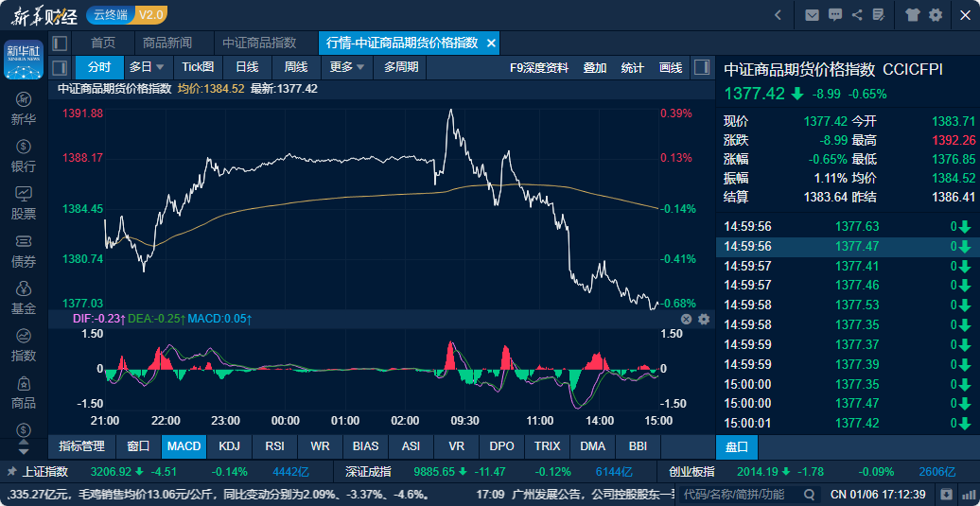Image resolution: width=980 pixels, height=506 pixels.
Task: Close the MACD indicator sub-chart
Action: [687, 320]
